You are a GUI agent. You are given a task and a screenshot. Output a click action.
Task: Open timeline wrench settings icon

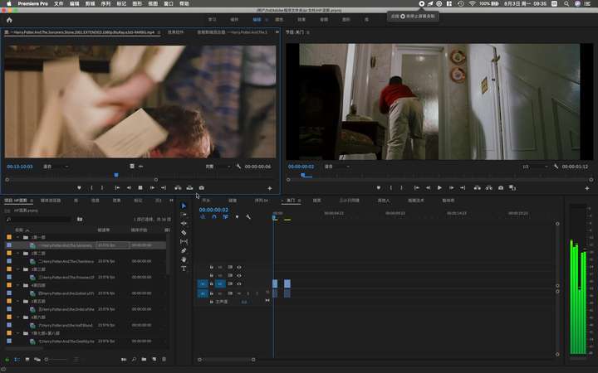coord(248,217)
